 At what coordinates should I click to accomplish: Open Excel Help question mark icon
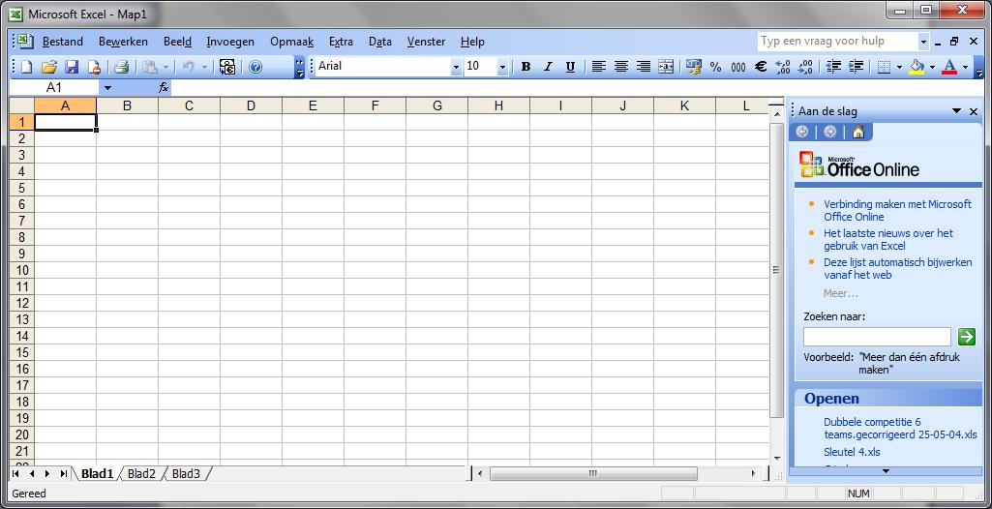click(x=256, y=67)
